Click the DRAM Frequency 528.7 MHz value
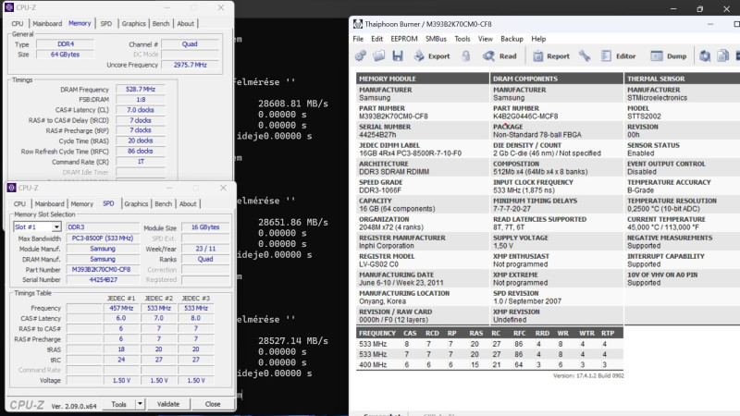Image resolution: width=740 pixels, height=416 pixels. pyautogui.click(x=141, y=89)
